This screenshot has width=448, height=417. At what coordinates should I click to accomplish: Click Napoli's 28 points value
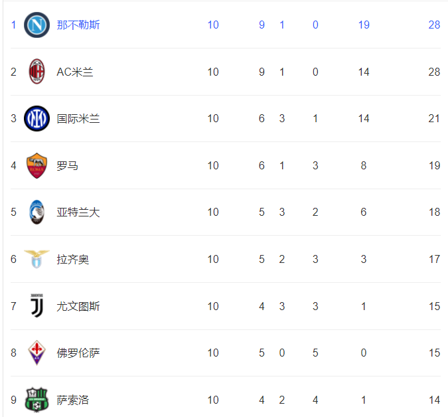(x=434, y=25)
